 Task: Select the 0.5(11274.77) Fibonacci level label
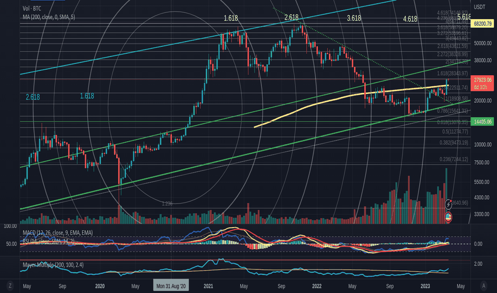[x=455, y=132]
